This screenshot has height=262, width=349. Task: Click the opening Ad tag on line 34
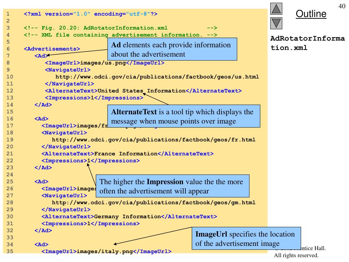pyautogui.click(x=41, y=245)
